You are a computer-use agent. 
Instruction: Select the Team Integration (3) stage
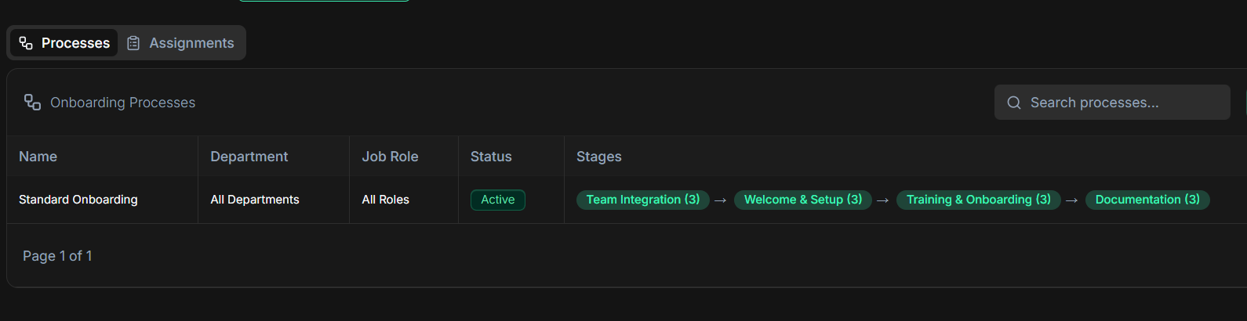point(642,200)
